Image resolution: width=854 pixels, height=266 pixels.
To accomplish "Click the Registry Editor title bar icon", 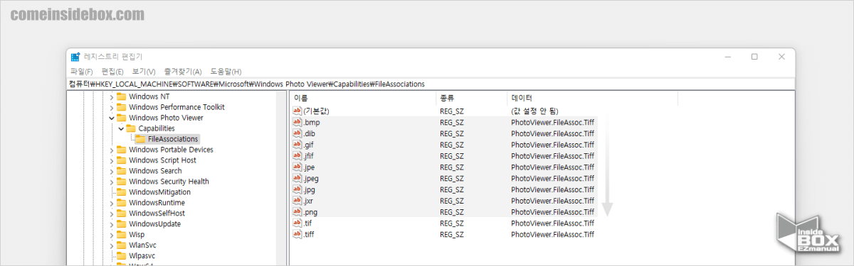I will click(x=75, y=57).
